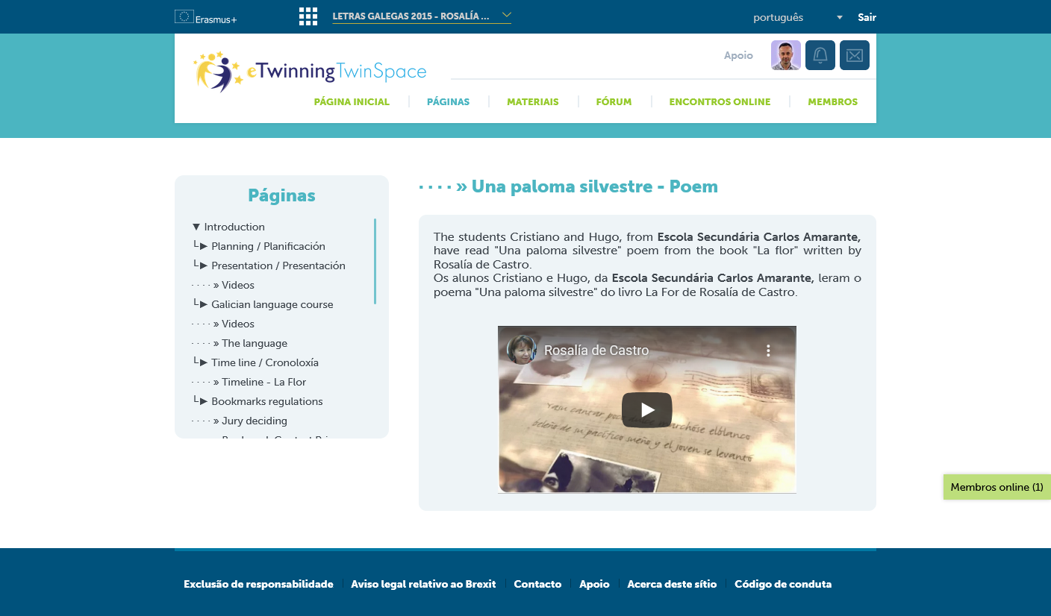Collapse the Introduction tree item
Viewport: 1051px width, 616px height.
tap(196, 227)
